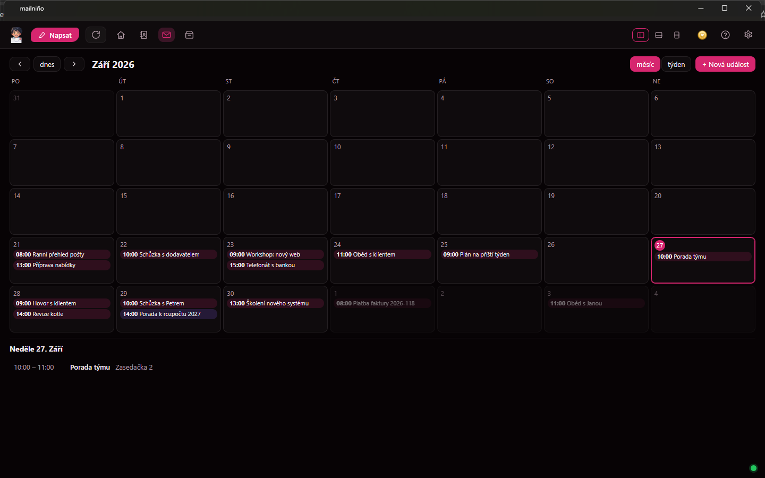
Task: Click the green status dot
Action: [753, 468]
